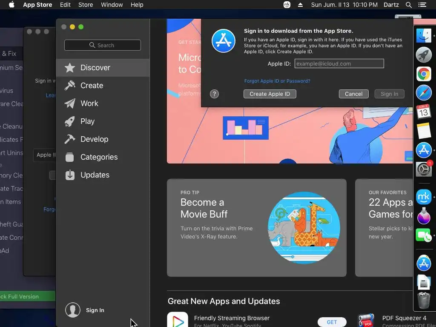Viewport: 436px width, 327px height.
Task: Click the pink featured Microsoft banner artwork
Action: coord(289,135)
